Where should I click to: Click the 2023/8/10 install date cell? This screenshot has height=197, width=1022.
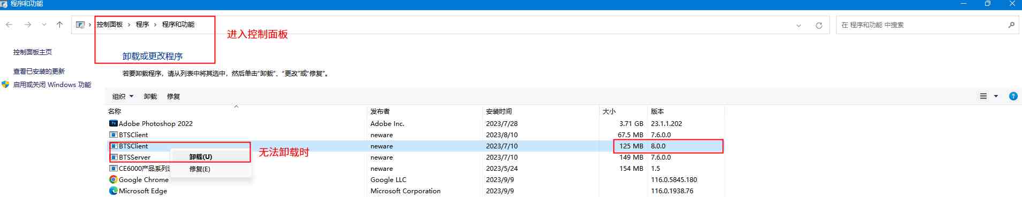502,135
